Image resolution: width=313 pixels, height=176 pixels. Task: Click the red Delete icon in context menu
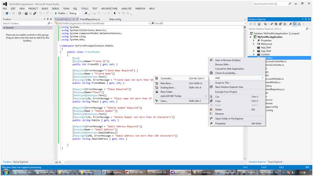[211, 109]
